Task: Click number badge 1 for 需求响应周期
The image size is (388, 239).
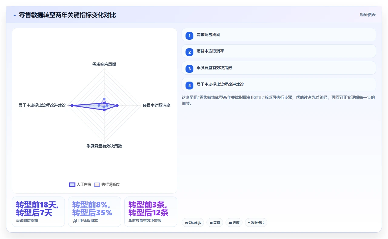Action: coord(189,35)
